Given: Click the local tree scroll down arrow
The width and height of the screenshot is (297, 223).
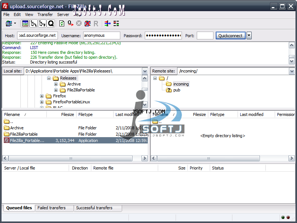Looking at the screenshot, I should tap(145, 104).
